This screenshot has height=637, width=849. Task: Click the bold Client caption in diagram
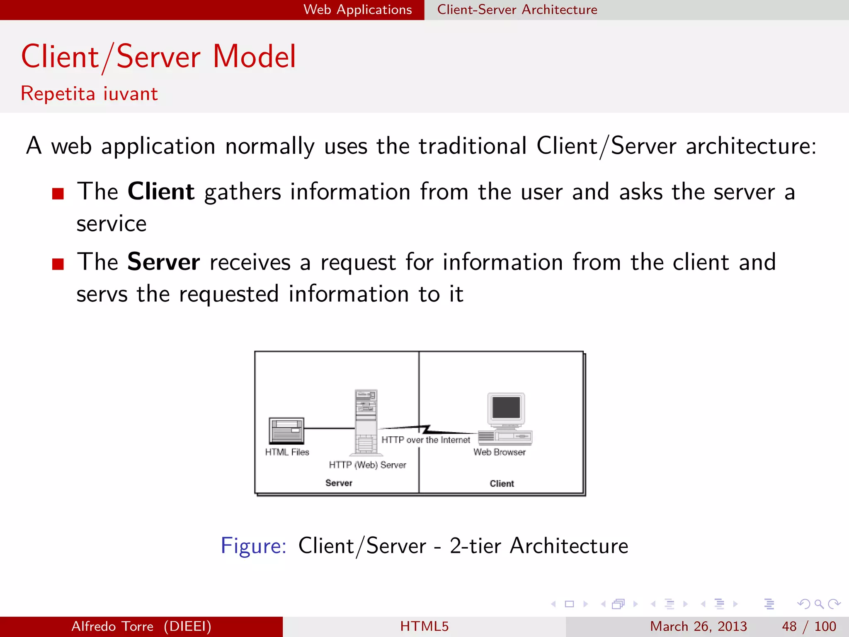coord(502,484)
